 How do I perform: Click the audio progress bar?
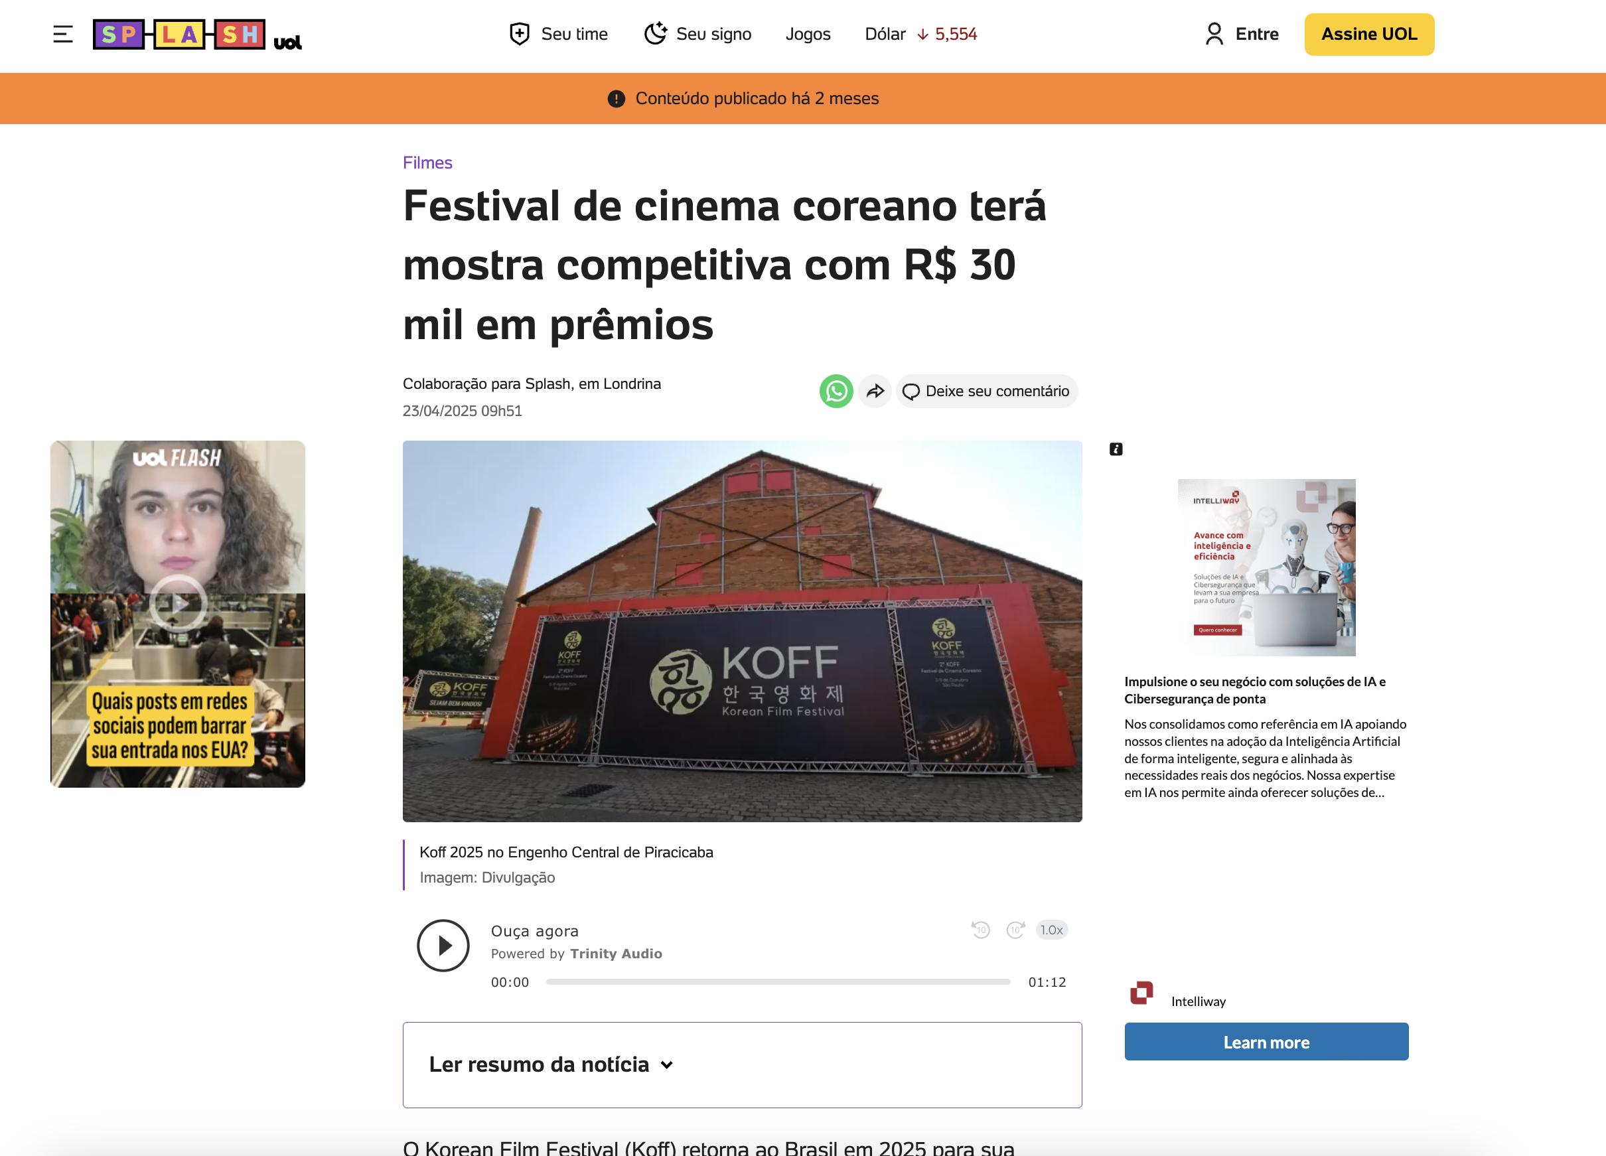(x=778, y=981)
